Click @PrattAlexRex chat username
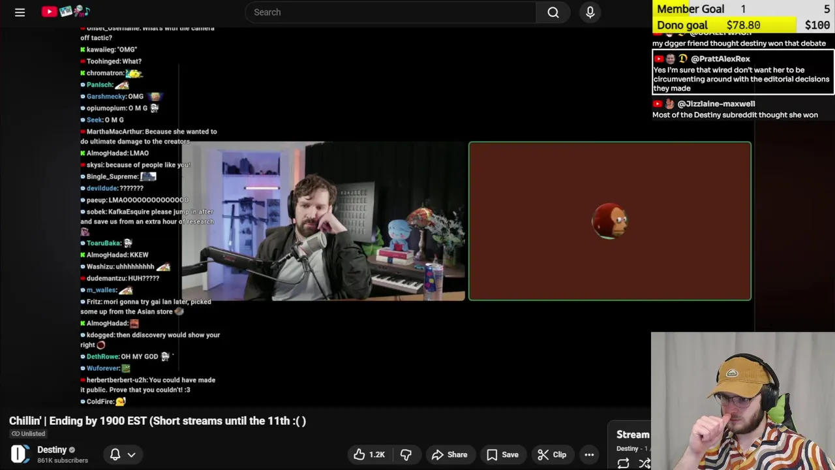The image size is (835, 470). (720, 59)
